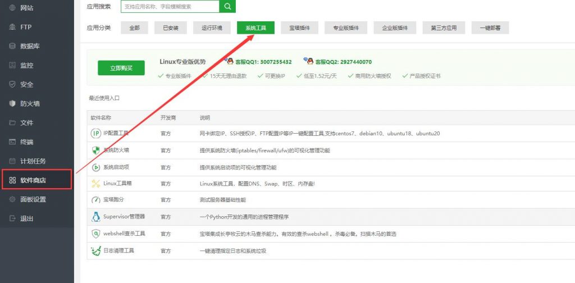
Task: Click the webshell查杀工具 icon
Action: (95, 234)
